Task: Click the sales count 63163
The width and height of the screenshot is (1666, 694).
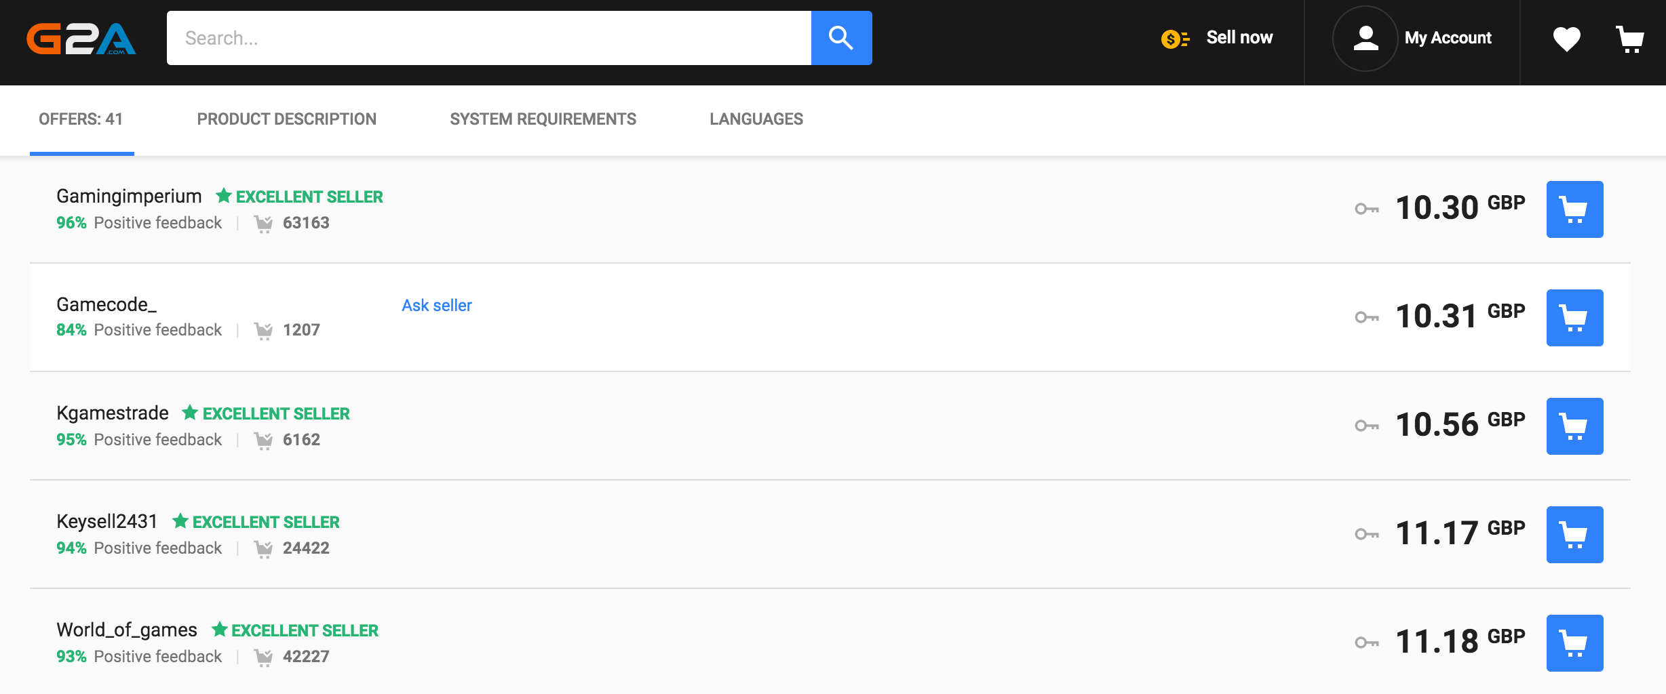Action: coord(306,223)
